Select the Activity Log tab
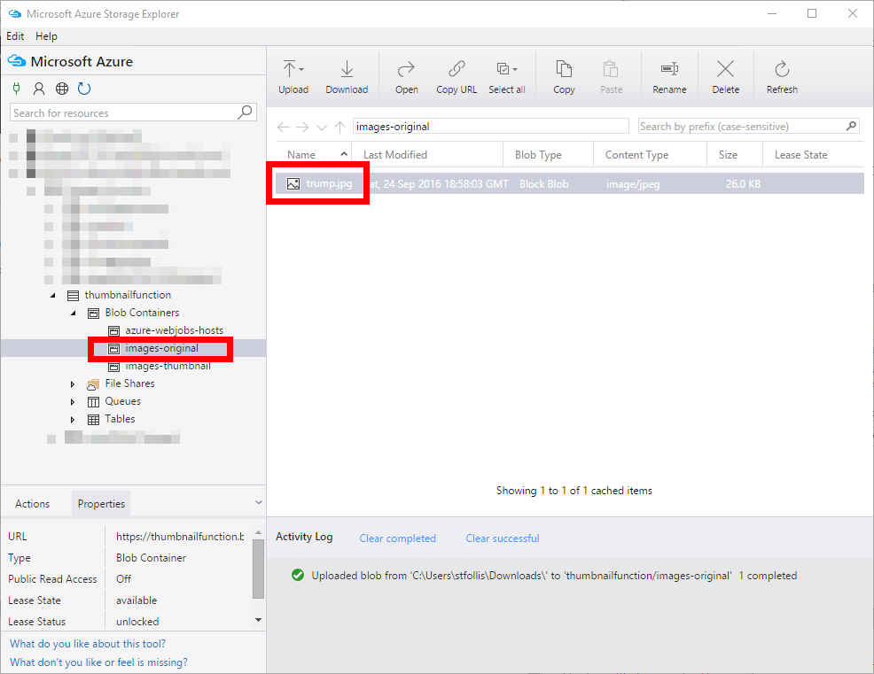This screenshot has height=674, width=874. coord(304,538)
